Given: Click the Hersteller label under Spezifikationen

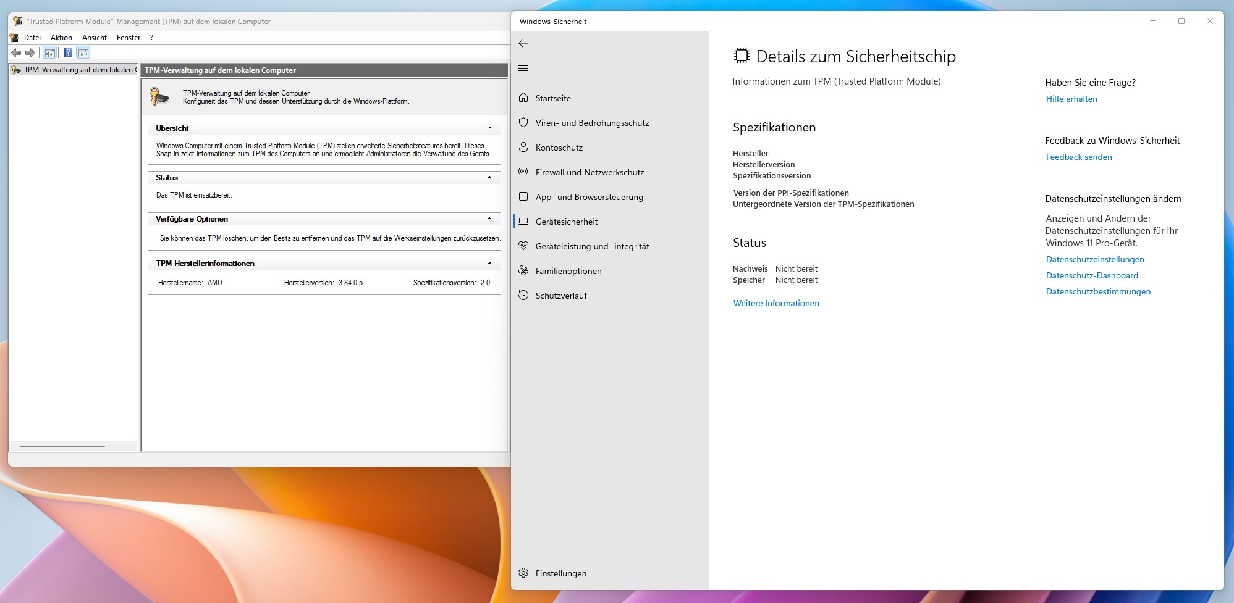Looking at the screenshot, I should tap(751, 153).
